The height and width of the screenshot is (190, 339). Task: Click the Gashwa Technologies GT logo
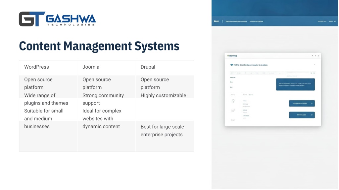pyautogui.click(x=57, y=19)
